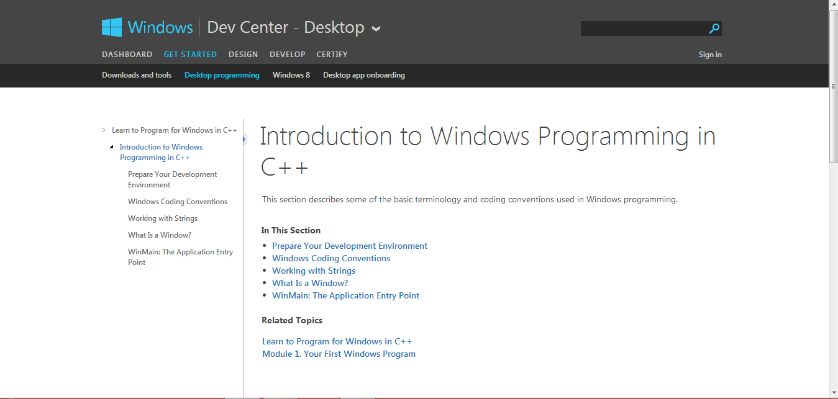The height and width of the screenshot is (399, 838).
Task: Go to Downloads and tools tab
Action: (137, 75)
